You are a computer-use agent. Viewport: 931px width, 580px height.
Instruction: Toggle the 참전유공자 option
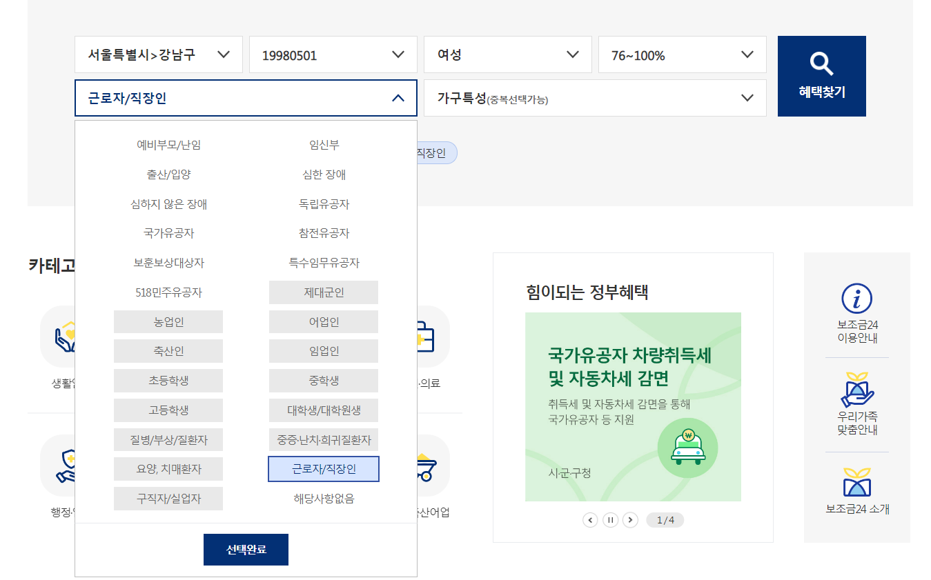(x=324, y=233)
